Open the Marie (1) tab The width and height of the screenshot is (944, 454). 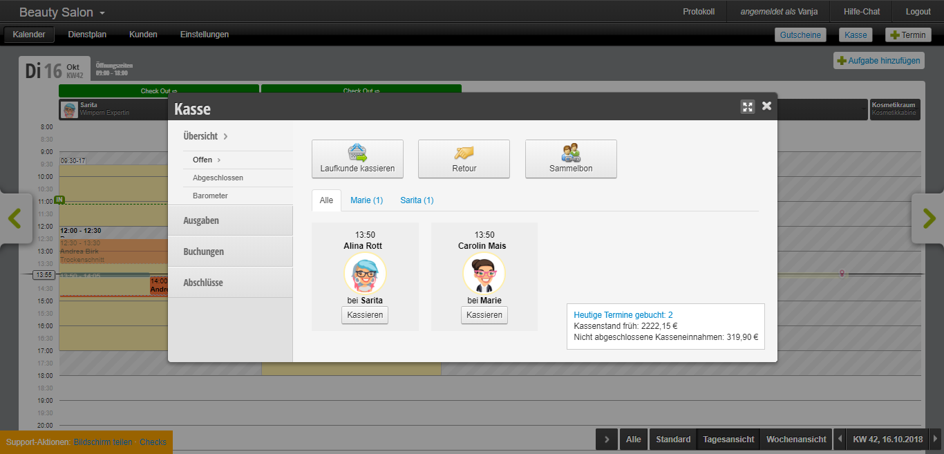(x=366, y=200)
